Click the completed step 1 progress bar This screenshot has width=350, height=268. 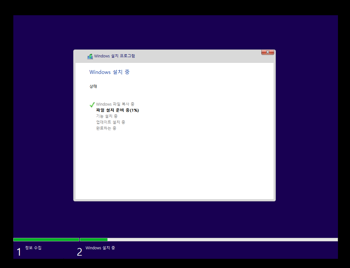coord(46,240)
